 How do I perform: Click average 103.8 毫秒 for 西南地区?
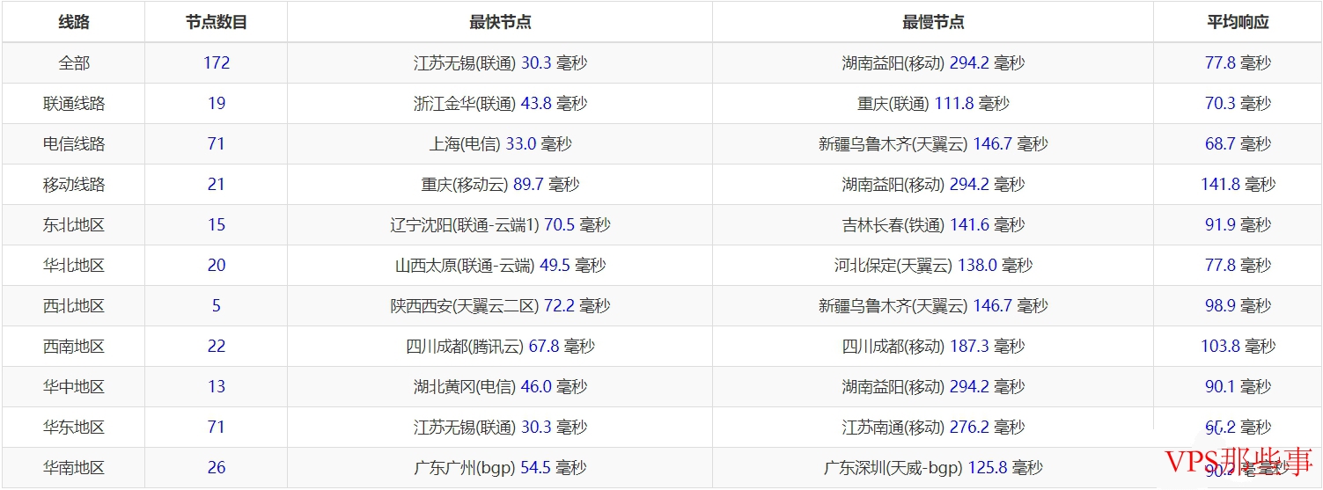click(1238, 347)
